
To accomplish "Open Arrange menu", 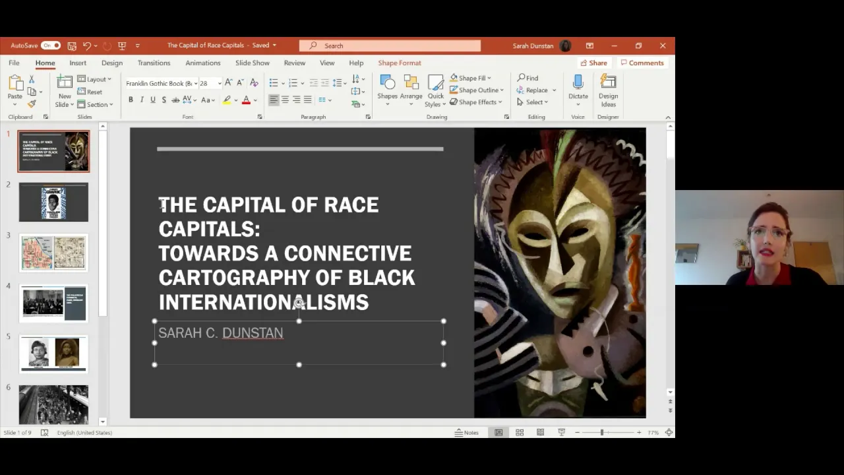I will (x=411, y=90).
